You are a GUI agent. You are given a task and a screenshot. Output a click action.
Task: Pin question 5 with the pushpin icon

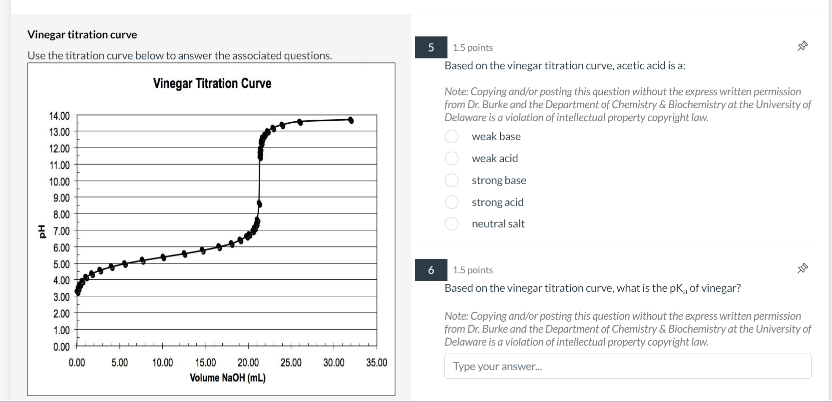[x=803, y=46]
